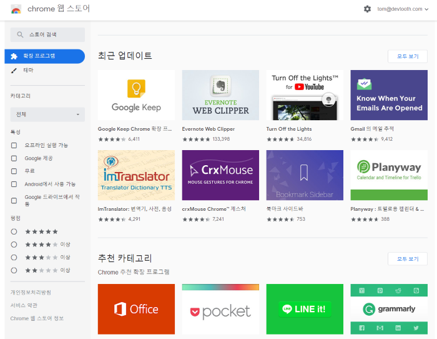Screen dimensions: 437x339
Task: Click ImTranslator rating count 4,291
Action: click(x=134, y=219)
